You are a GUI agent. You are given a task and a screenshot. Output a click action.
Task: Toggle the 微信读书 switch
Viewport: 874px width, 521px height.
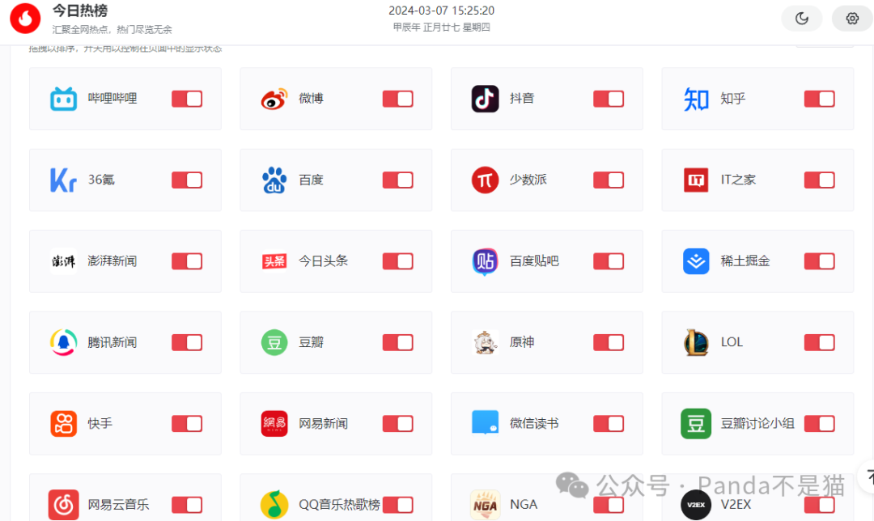[609, 423]
